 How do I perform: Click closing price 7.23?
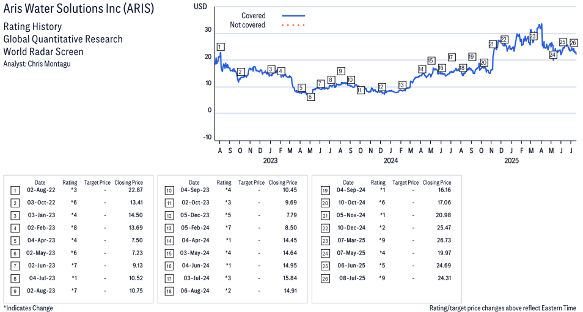coord(137,253)
